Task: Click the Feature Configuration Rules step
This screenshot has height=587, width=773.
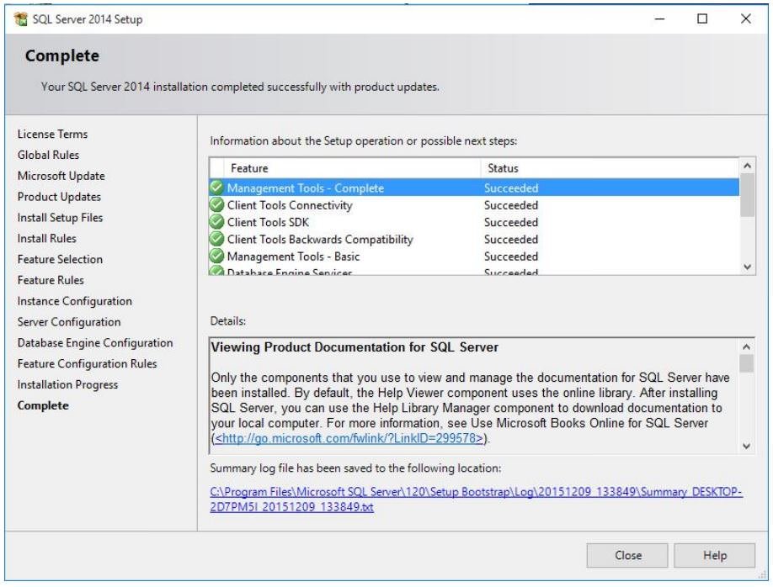Action: pyautogui.click(x=88, y=364)
